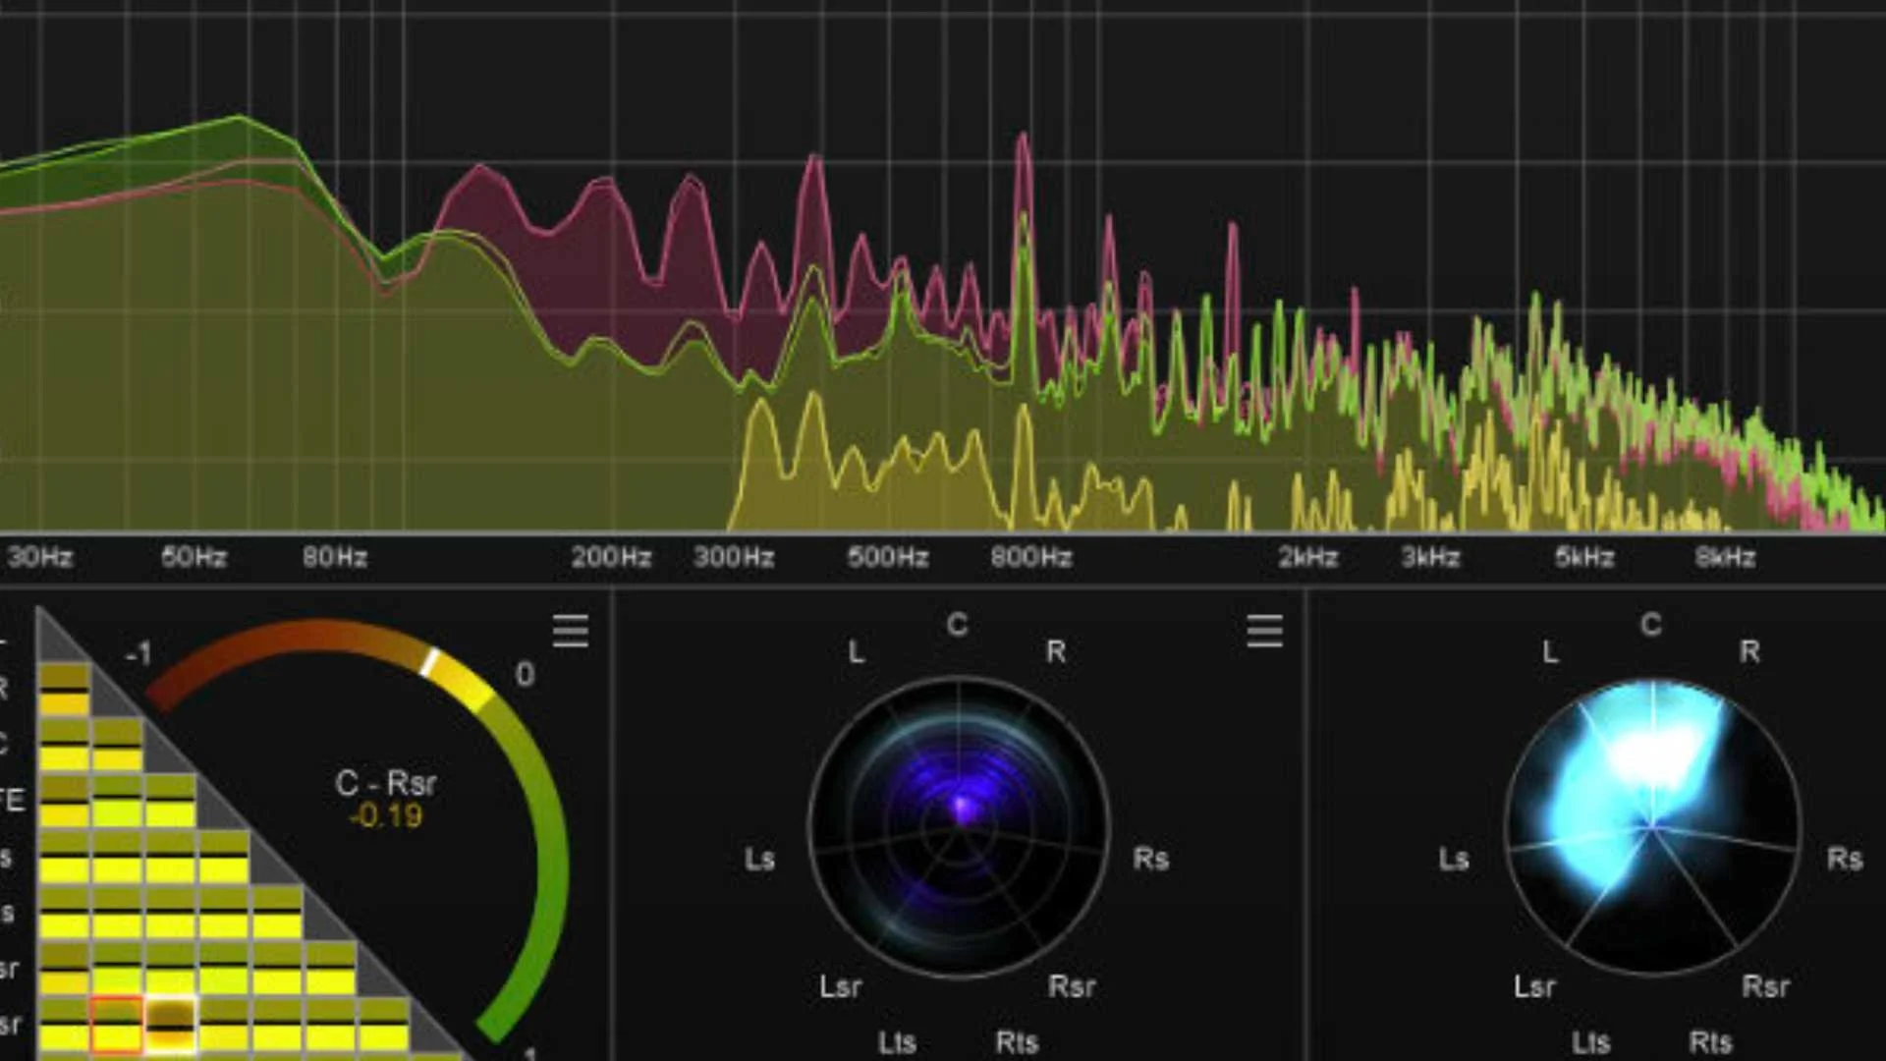Click the Lts label under the purple scope

896,1042
